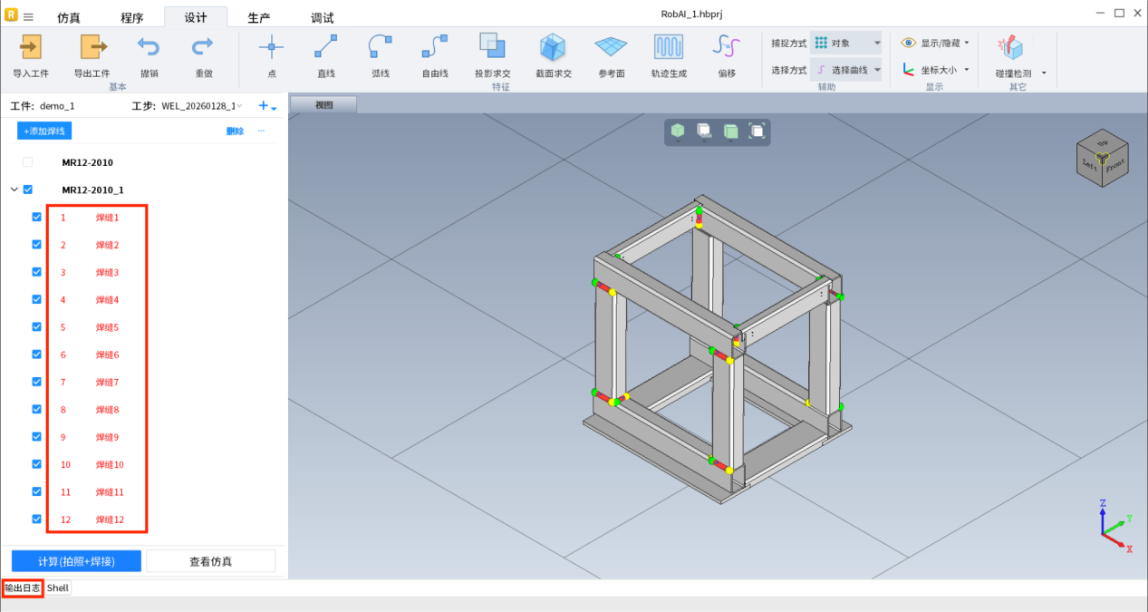This screenshot has height=612, width=1148.
Task: Open the 工步 WEL_20260128_1 dropdown
Action: tap(201, 106)
